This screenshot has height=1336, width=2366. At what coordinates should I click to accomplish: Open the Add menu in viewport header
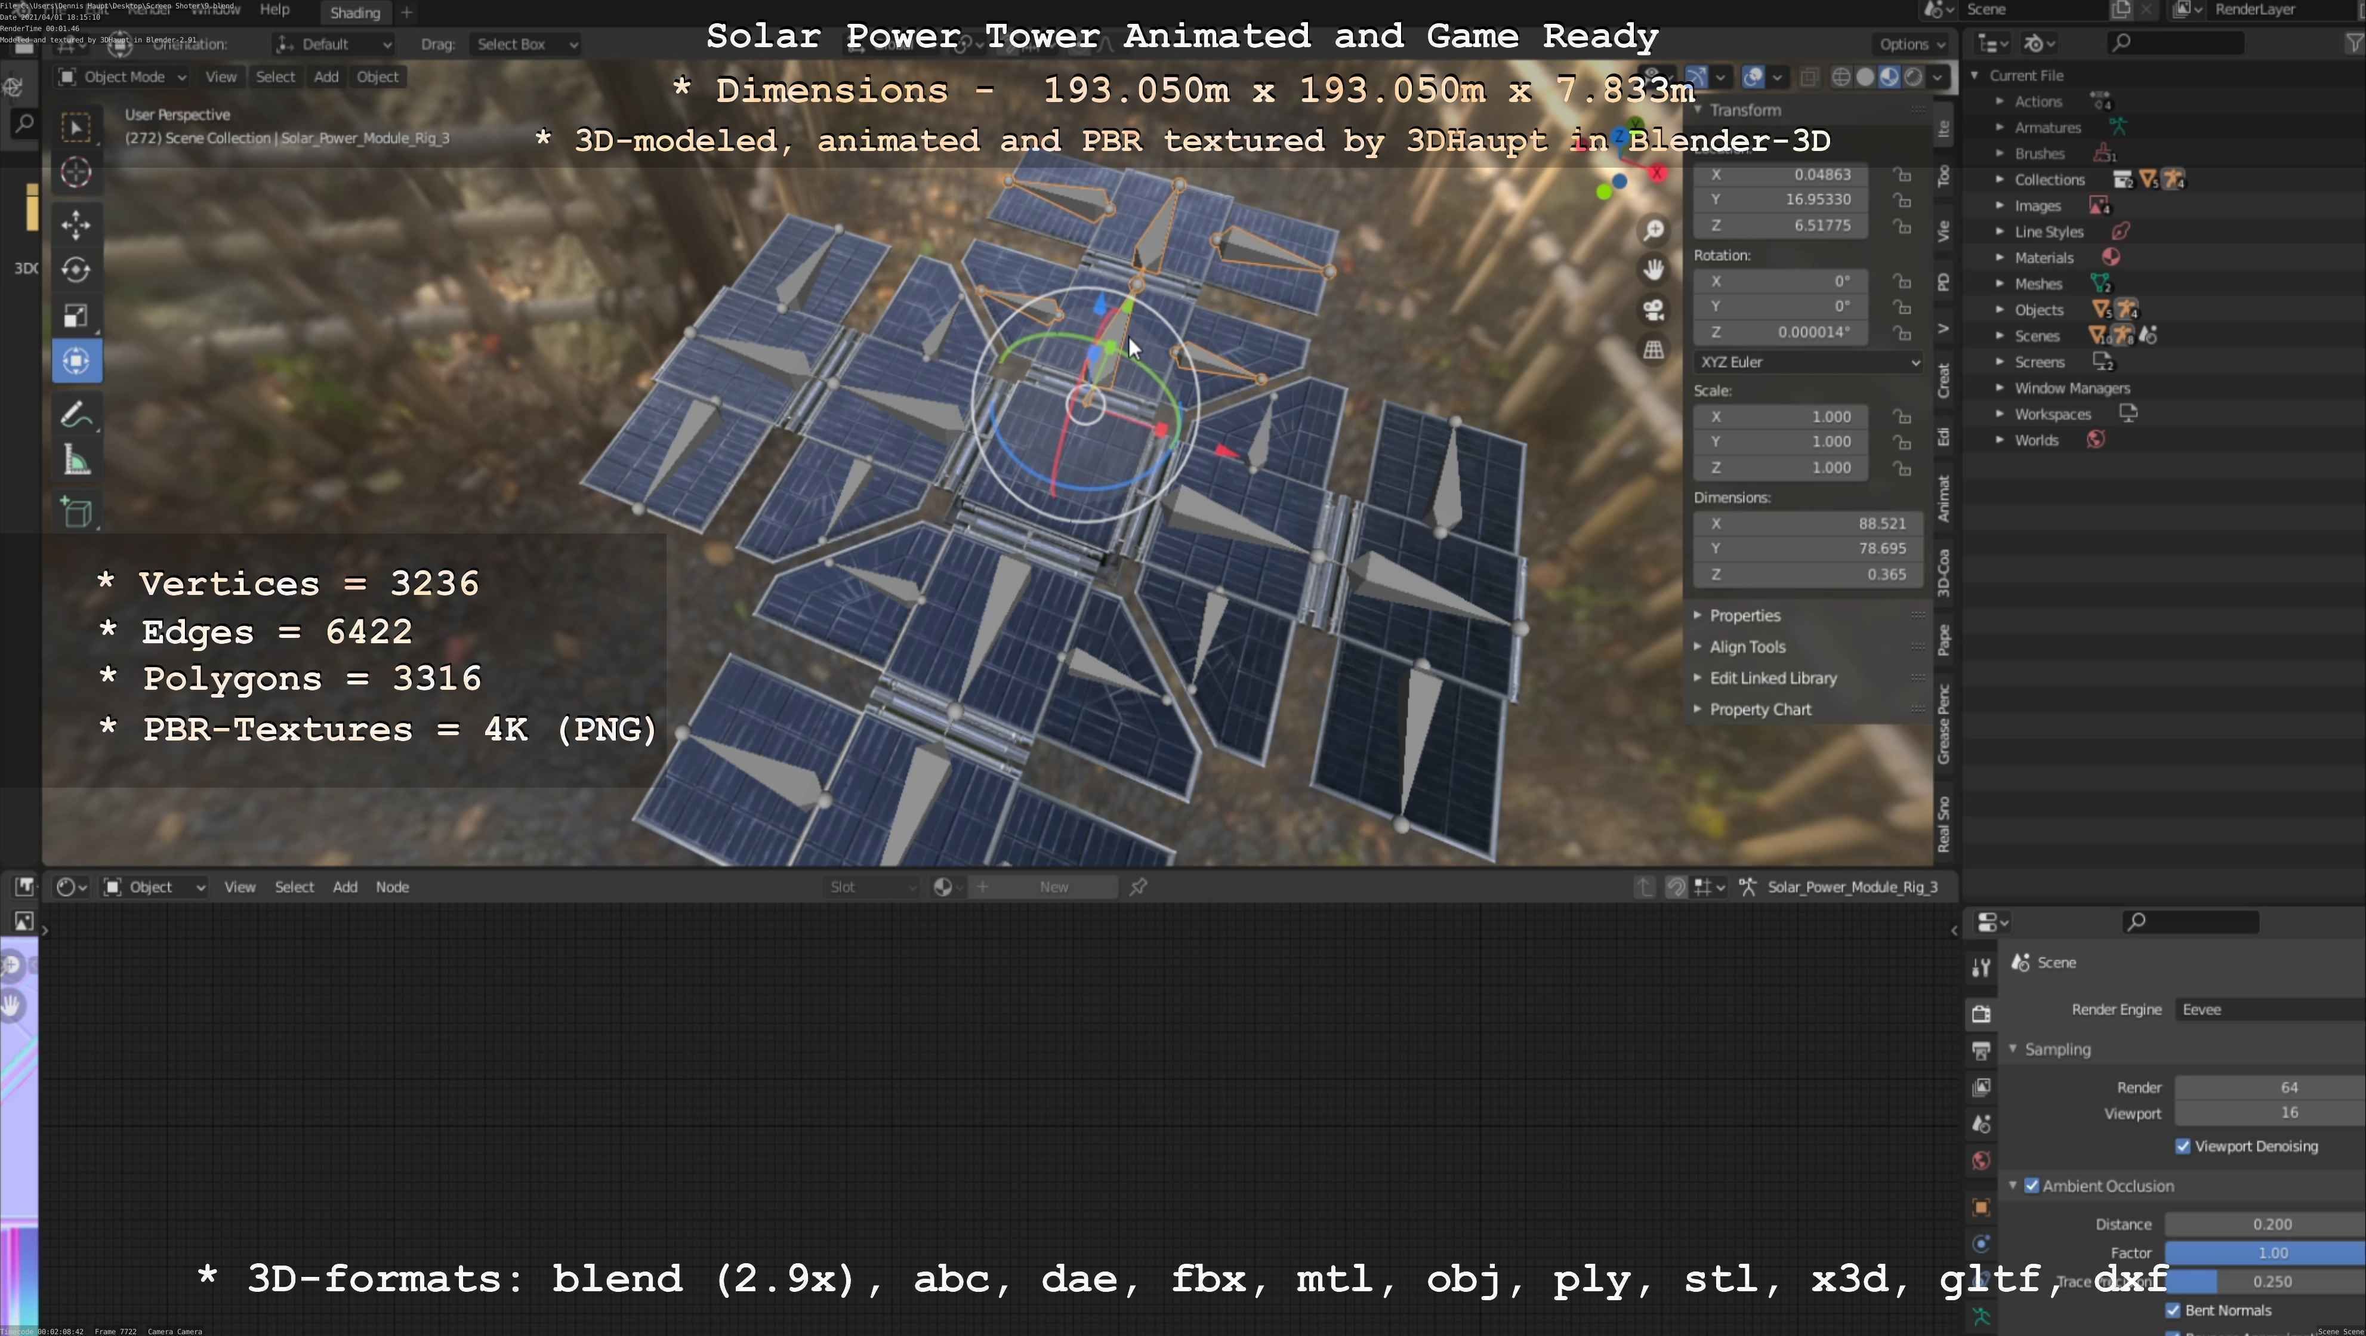[326, 77]
